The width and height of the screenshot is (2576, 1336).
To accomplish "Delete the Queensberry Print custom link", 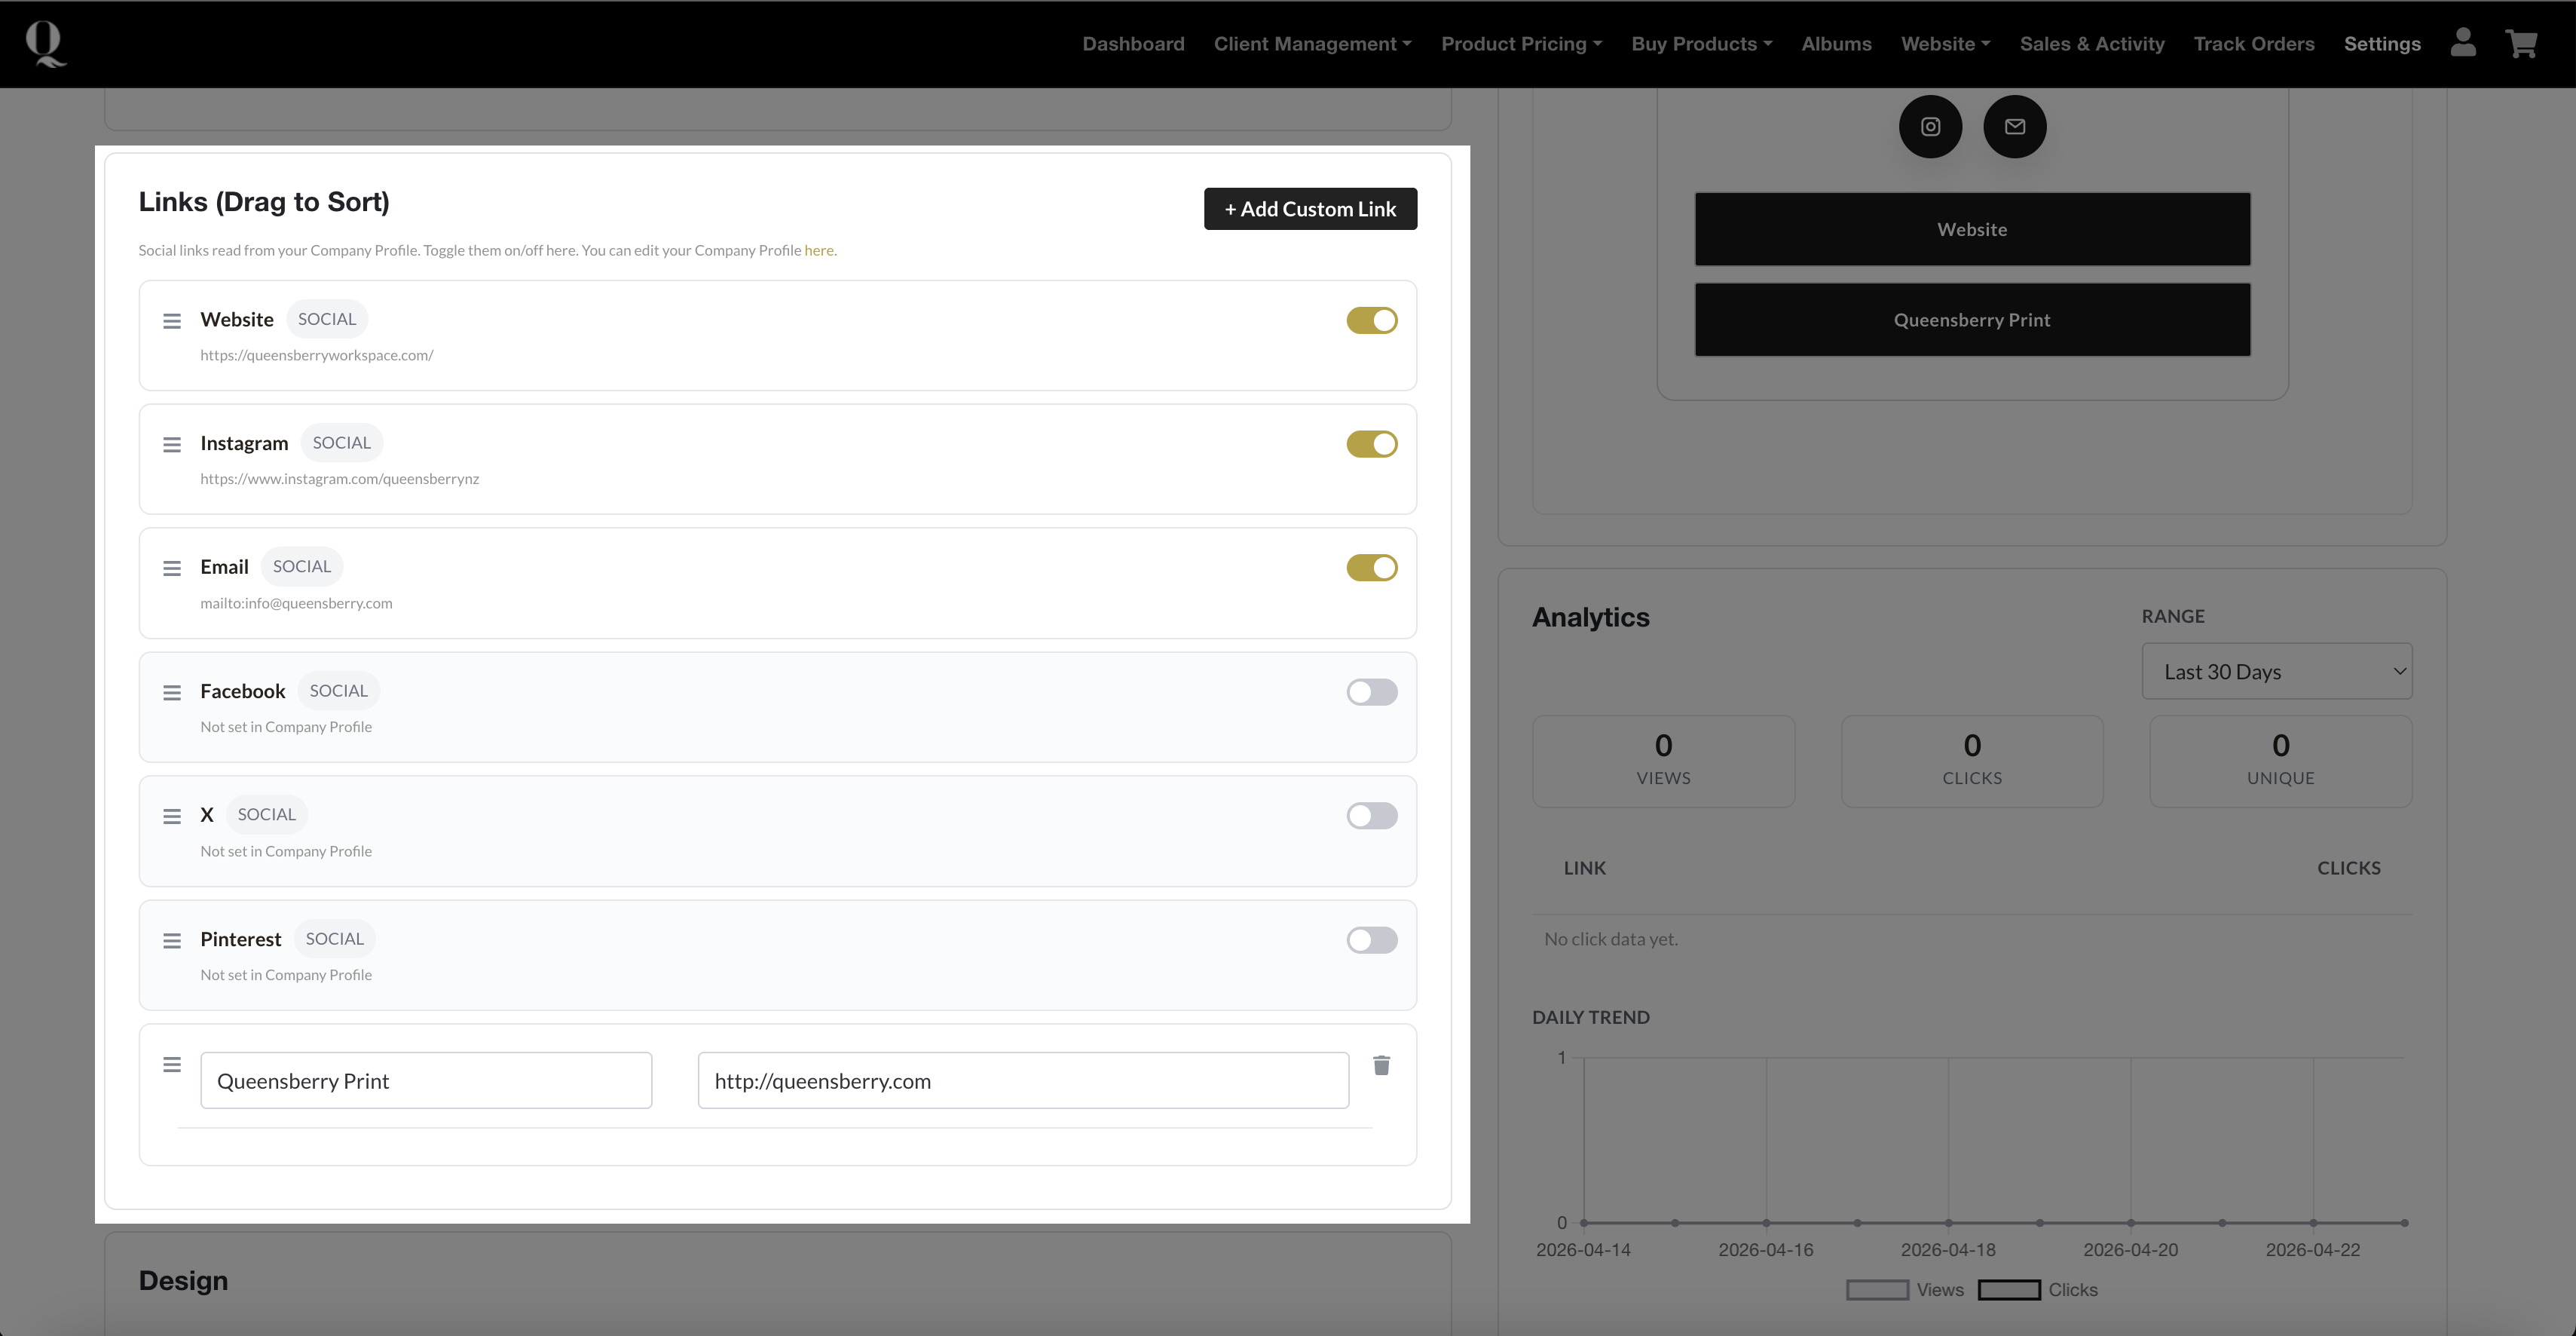I will 1381,1065.
